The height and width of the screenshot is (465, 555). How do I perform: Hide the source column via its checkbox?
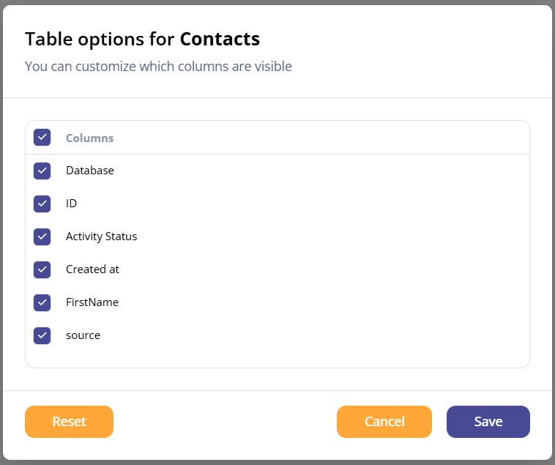tap(42, 335)
